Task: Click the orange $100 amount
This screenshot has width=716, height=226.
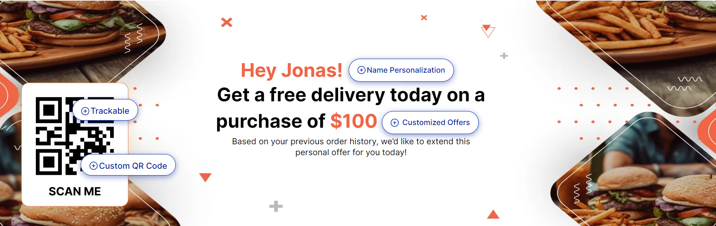Action: coord(353,121)
